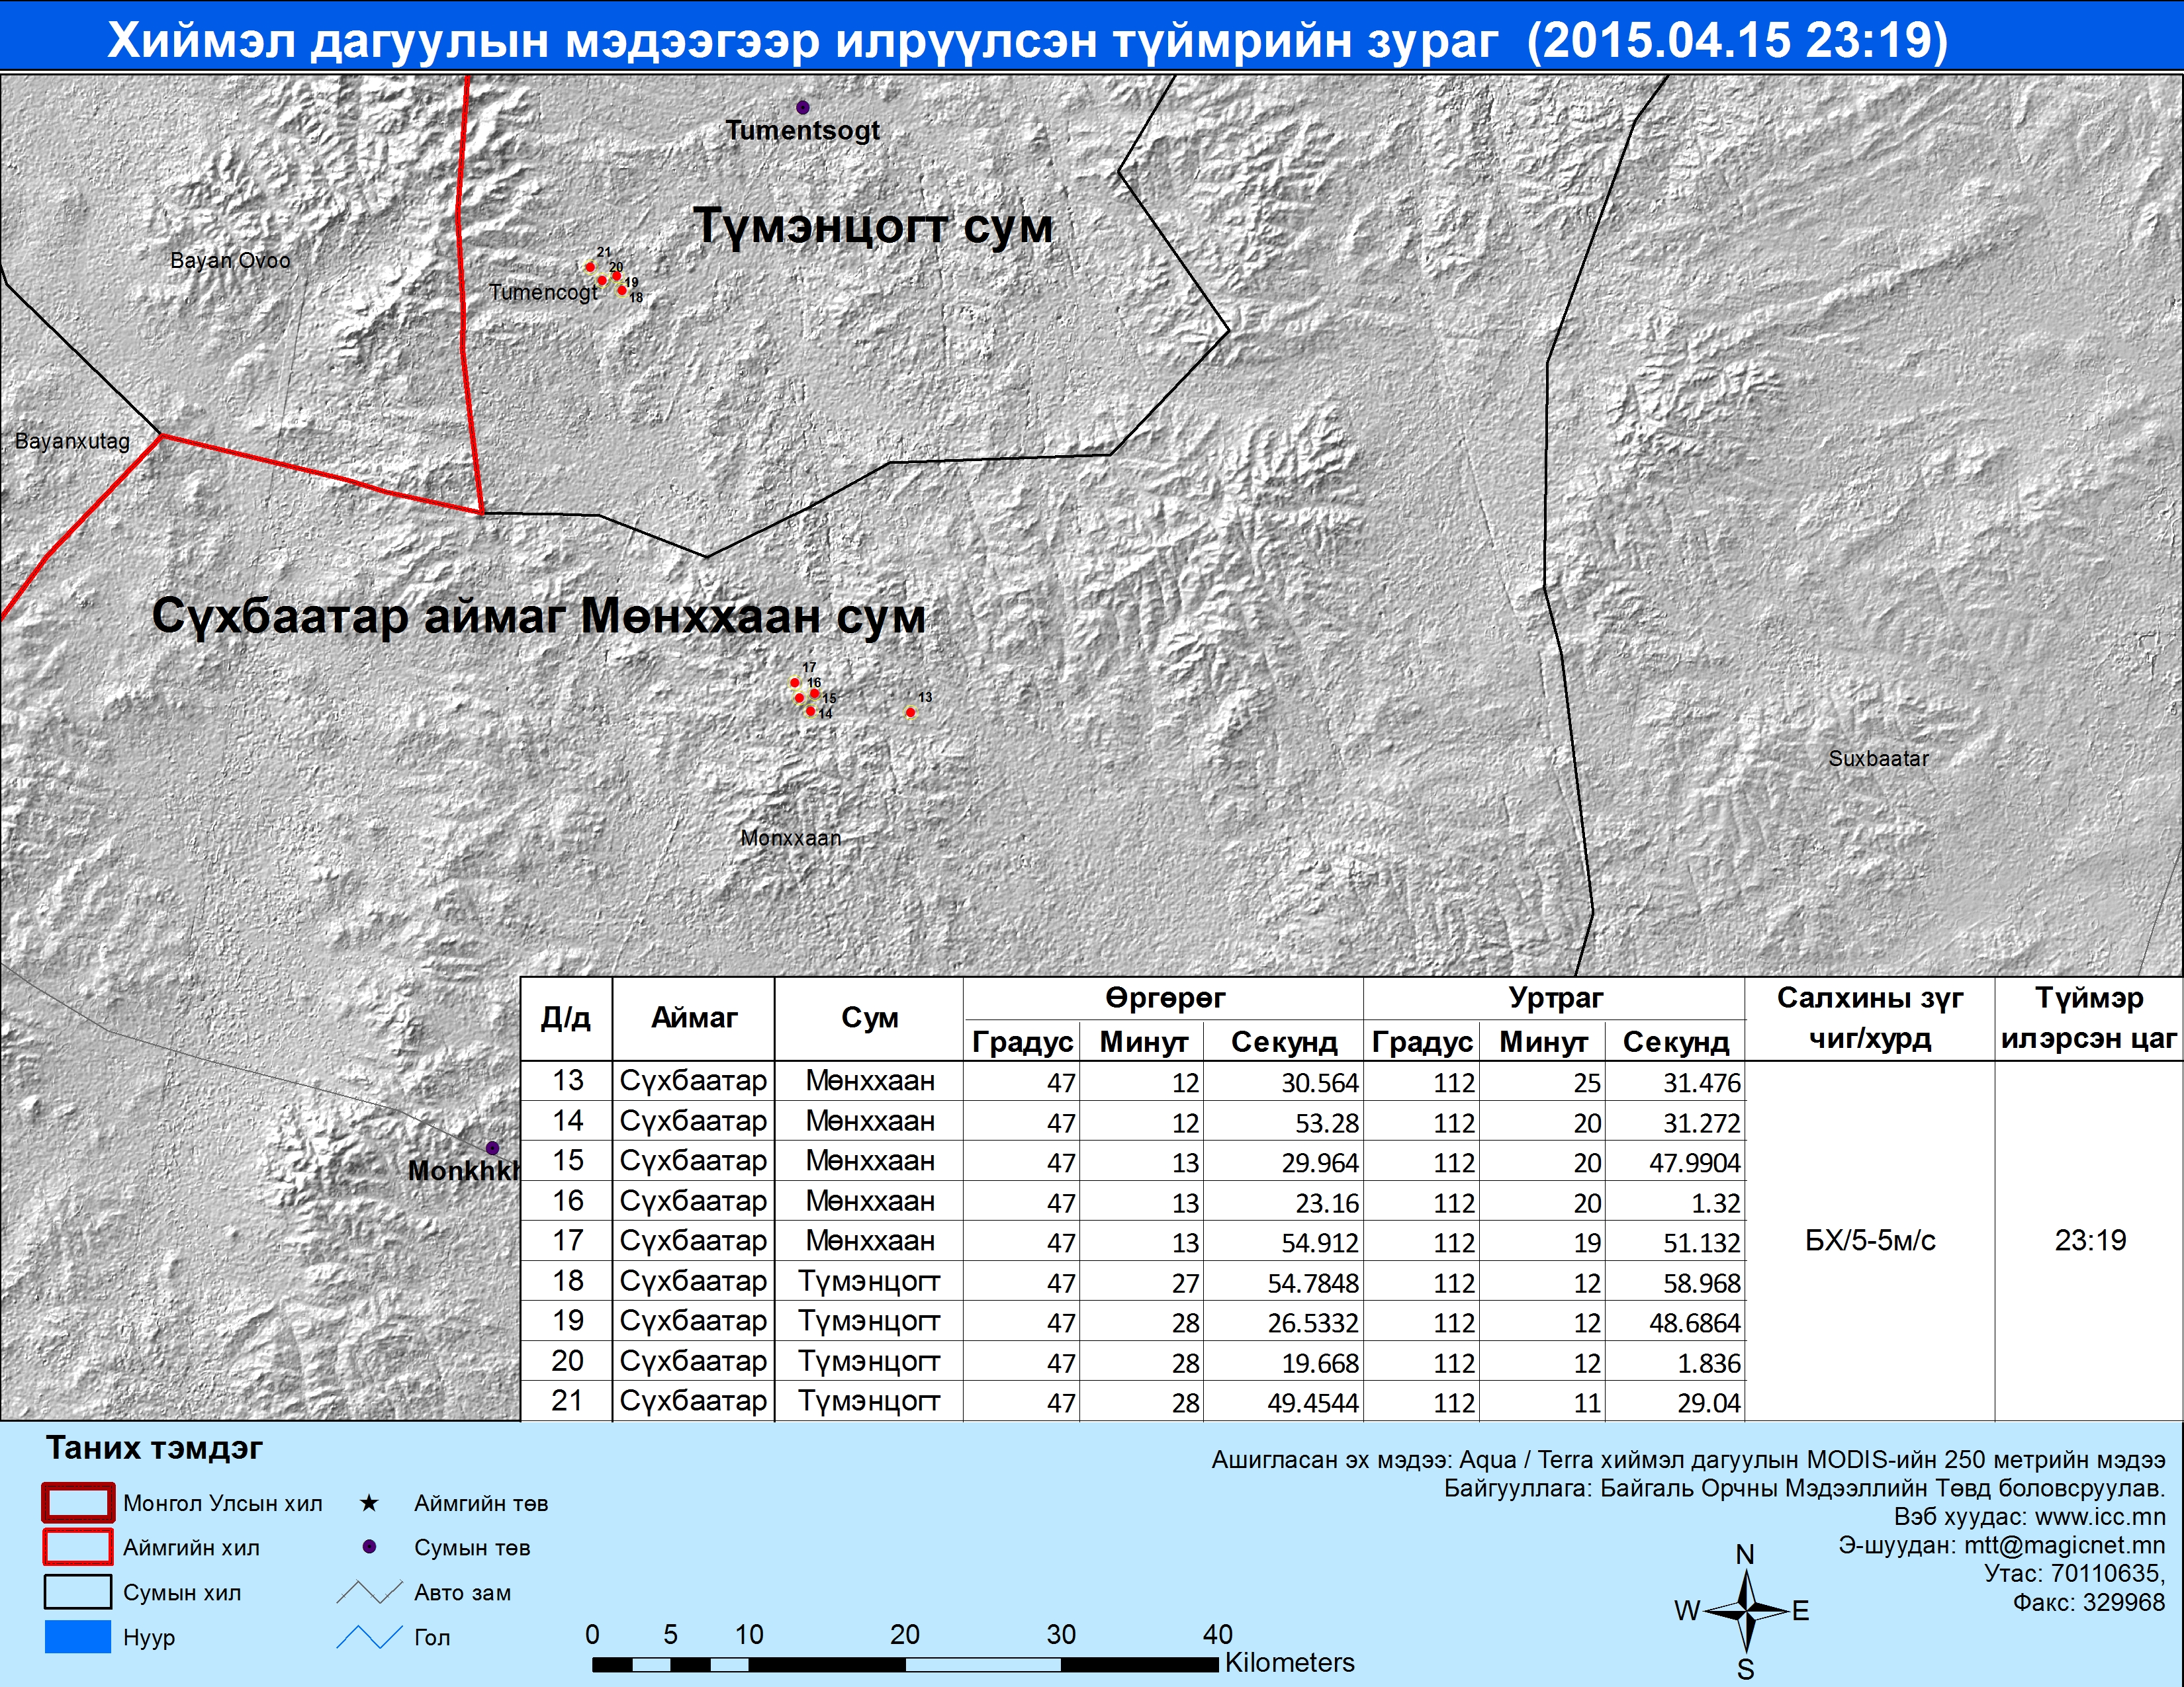
Task: Click the Аймаг column header
Action: [694, 1018]
